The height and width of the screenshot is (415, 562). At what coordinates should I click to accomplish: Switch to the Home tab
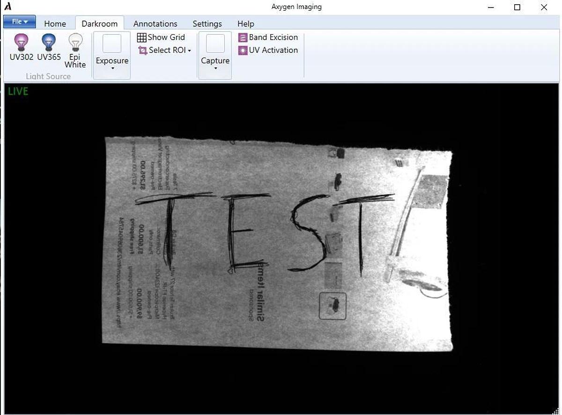coord(55,23)
